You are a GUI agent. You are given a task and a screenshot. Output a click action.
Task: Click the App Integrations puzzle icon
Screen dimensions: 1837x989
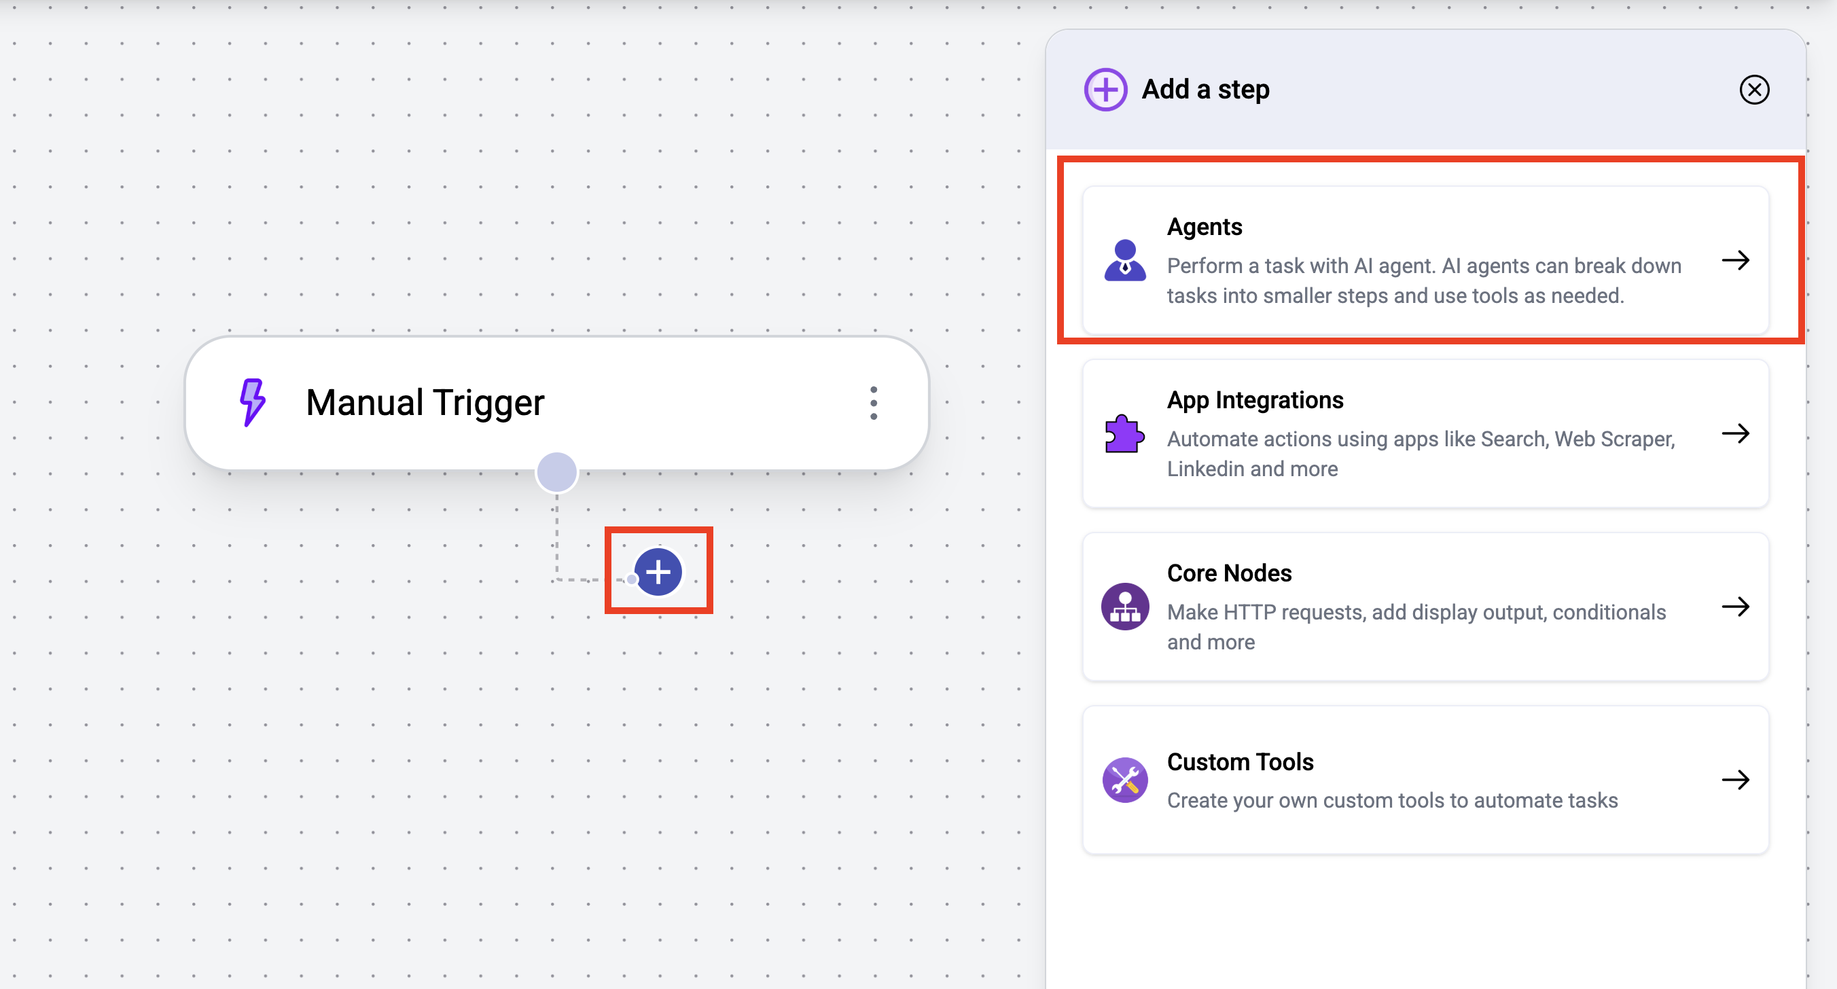(x=1124, y=433)
